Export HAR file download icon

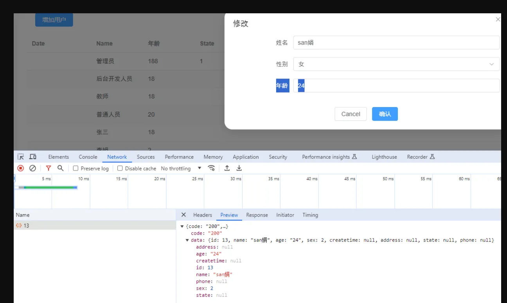point(239,168)
